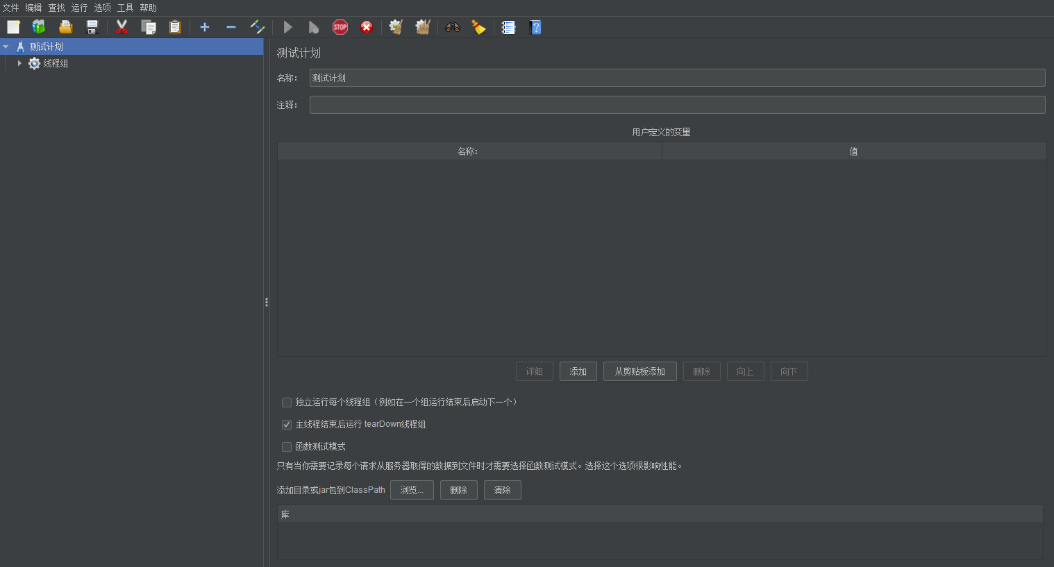Screen dimensions: 1054x567
Task: Expand all nodes with the plus icon
Action: point(205,27)
